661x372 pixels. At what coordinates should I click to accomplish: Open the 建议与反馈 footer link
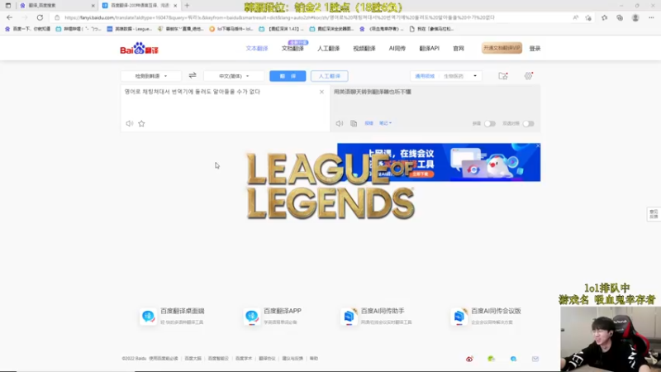(x=292, y=359)
